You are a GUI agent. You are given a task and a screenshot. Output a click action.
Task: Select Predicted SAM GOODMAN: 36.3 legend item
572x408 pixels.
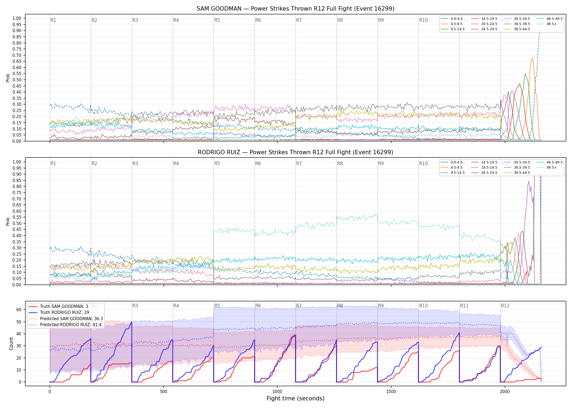[x=66, y=319]
